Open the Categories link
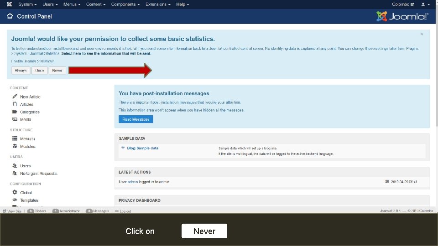Screen dimensions: 438x246 click(x=30, y=112)
